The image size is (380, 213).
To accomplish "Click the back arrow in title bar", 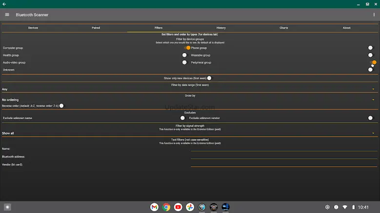I will (4, 4).
